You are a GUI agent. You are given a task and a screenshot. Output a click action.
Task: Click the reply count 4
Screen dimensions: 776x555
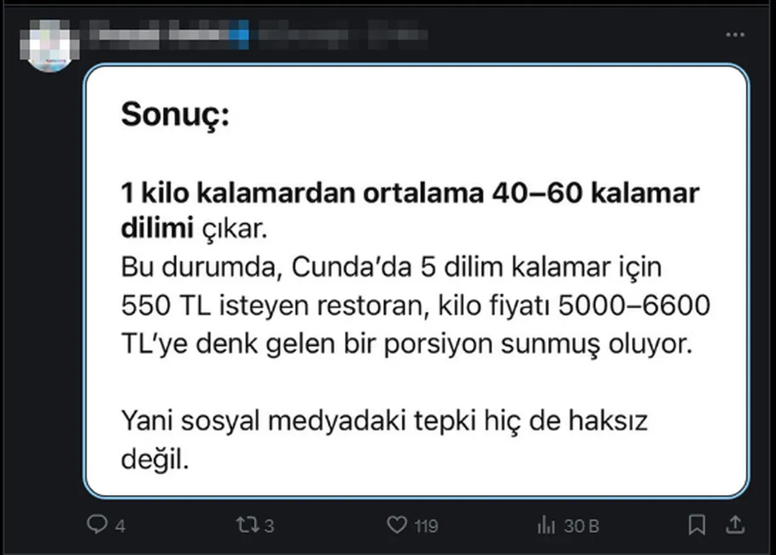120,525
